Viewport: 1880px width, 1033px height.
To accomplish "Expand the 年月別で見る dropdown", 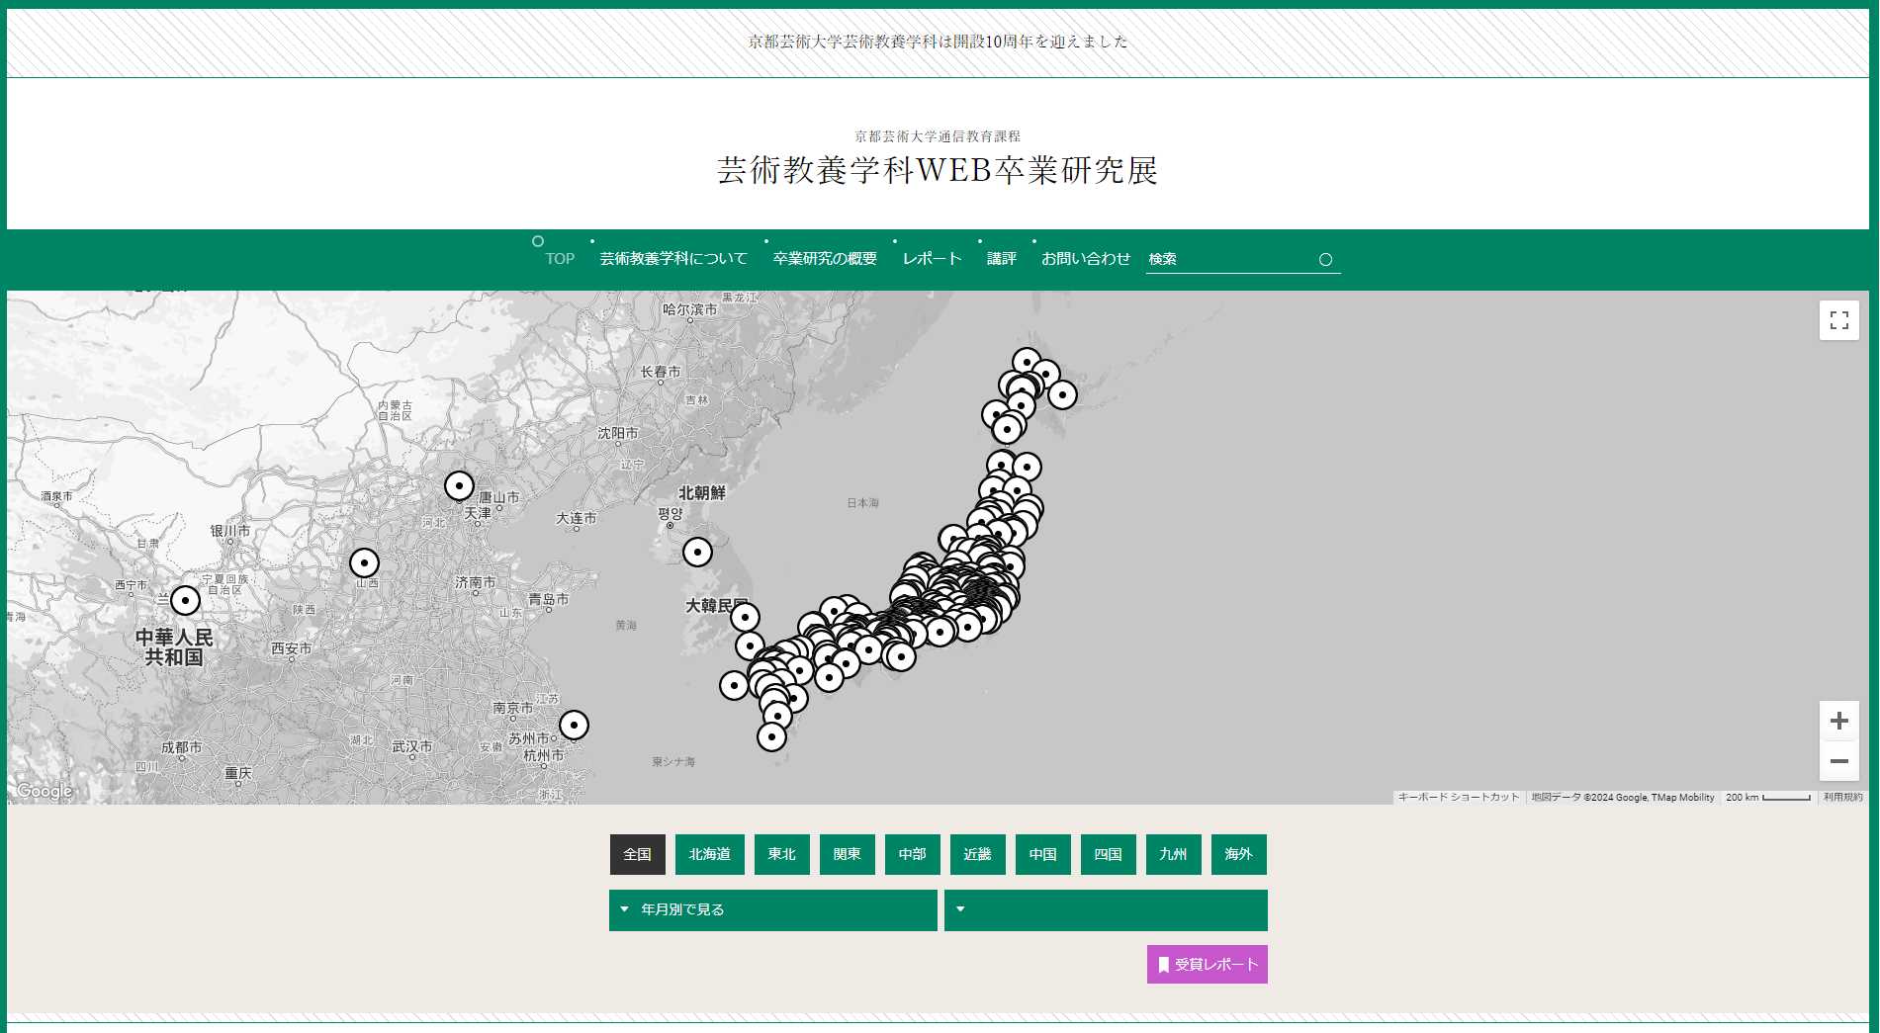I will coord(772,909).
